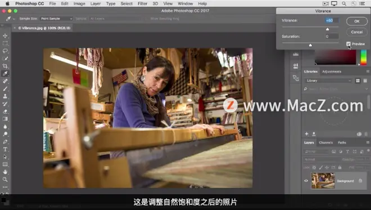Expand the Library dropdown in Libraries panel
Viewport: 371px width, 210px height.
(328, 81)
